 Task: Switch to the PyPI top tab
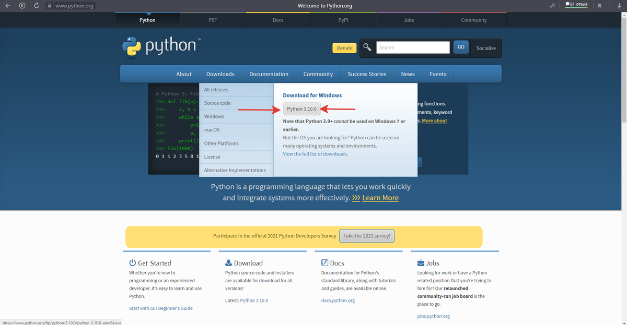[343, 20]
